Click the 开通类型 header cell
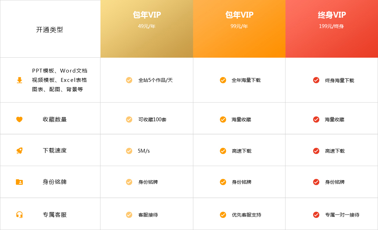This screenshot has height=230, width=378. click(x=50, y=29)
